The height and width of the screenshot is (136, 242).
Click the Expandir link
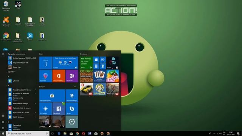[12, 72]
